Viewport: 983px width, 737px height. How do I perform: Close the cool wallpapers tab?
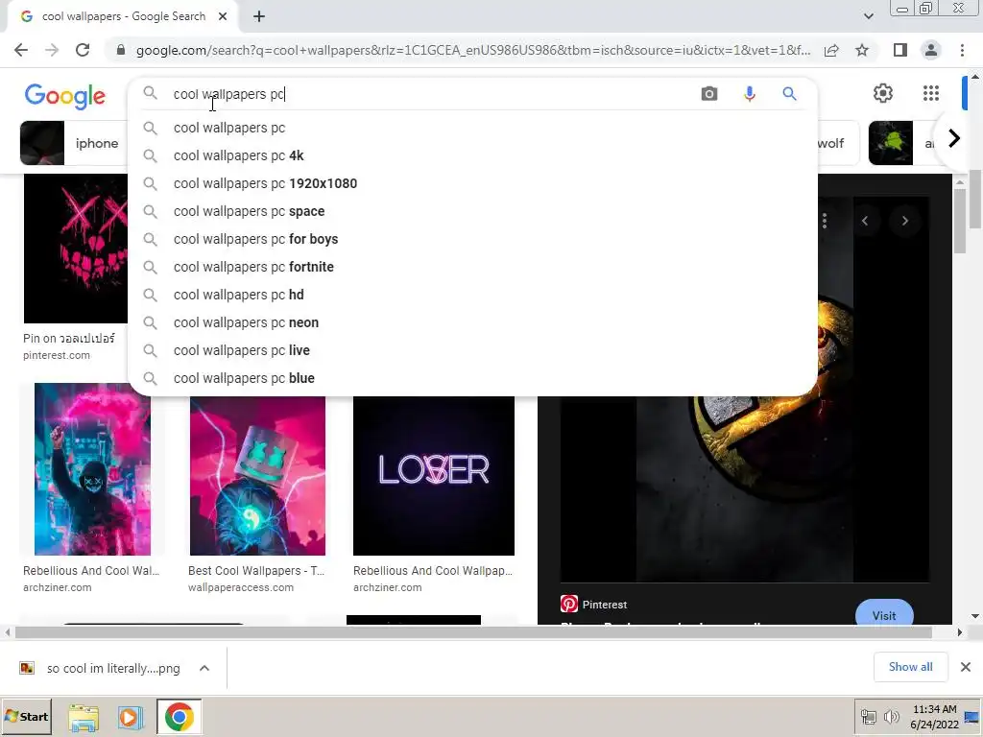[223, 16]
